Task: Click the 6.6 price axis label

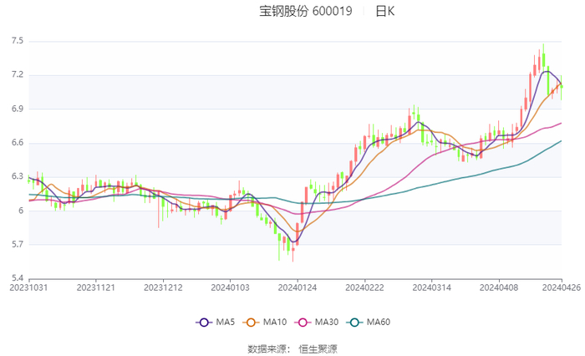Action: point(18,143)
